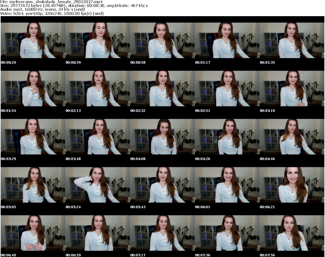Image resolution: width=325 pixels, height=257 pixels.
Task: Select the thumbnail above timestamp 00:01:17
Action: click(227, 40)
